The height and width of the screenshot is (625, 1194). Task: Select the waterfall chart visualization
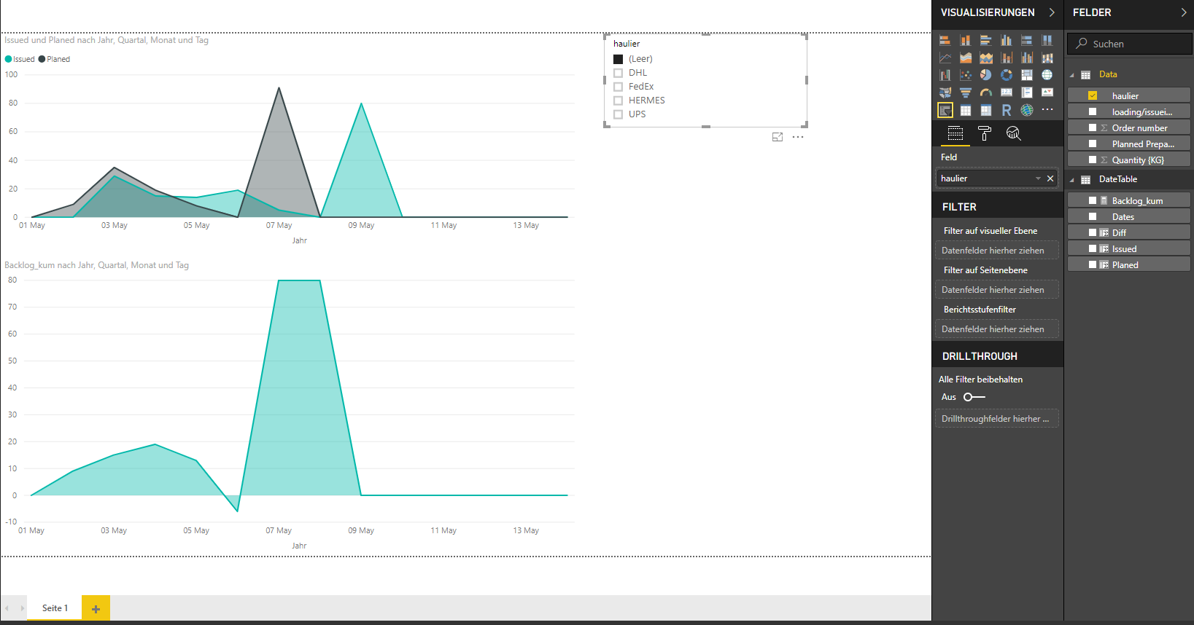coord(945,75)
